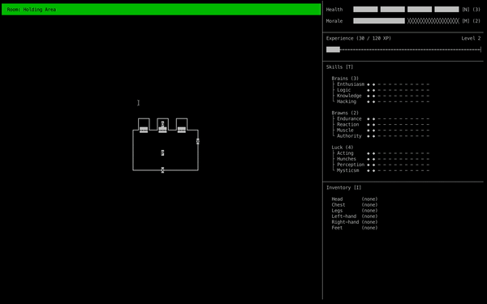487x304 pixels.
Task: Open the door on the east wall
Action: [198, 141]
